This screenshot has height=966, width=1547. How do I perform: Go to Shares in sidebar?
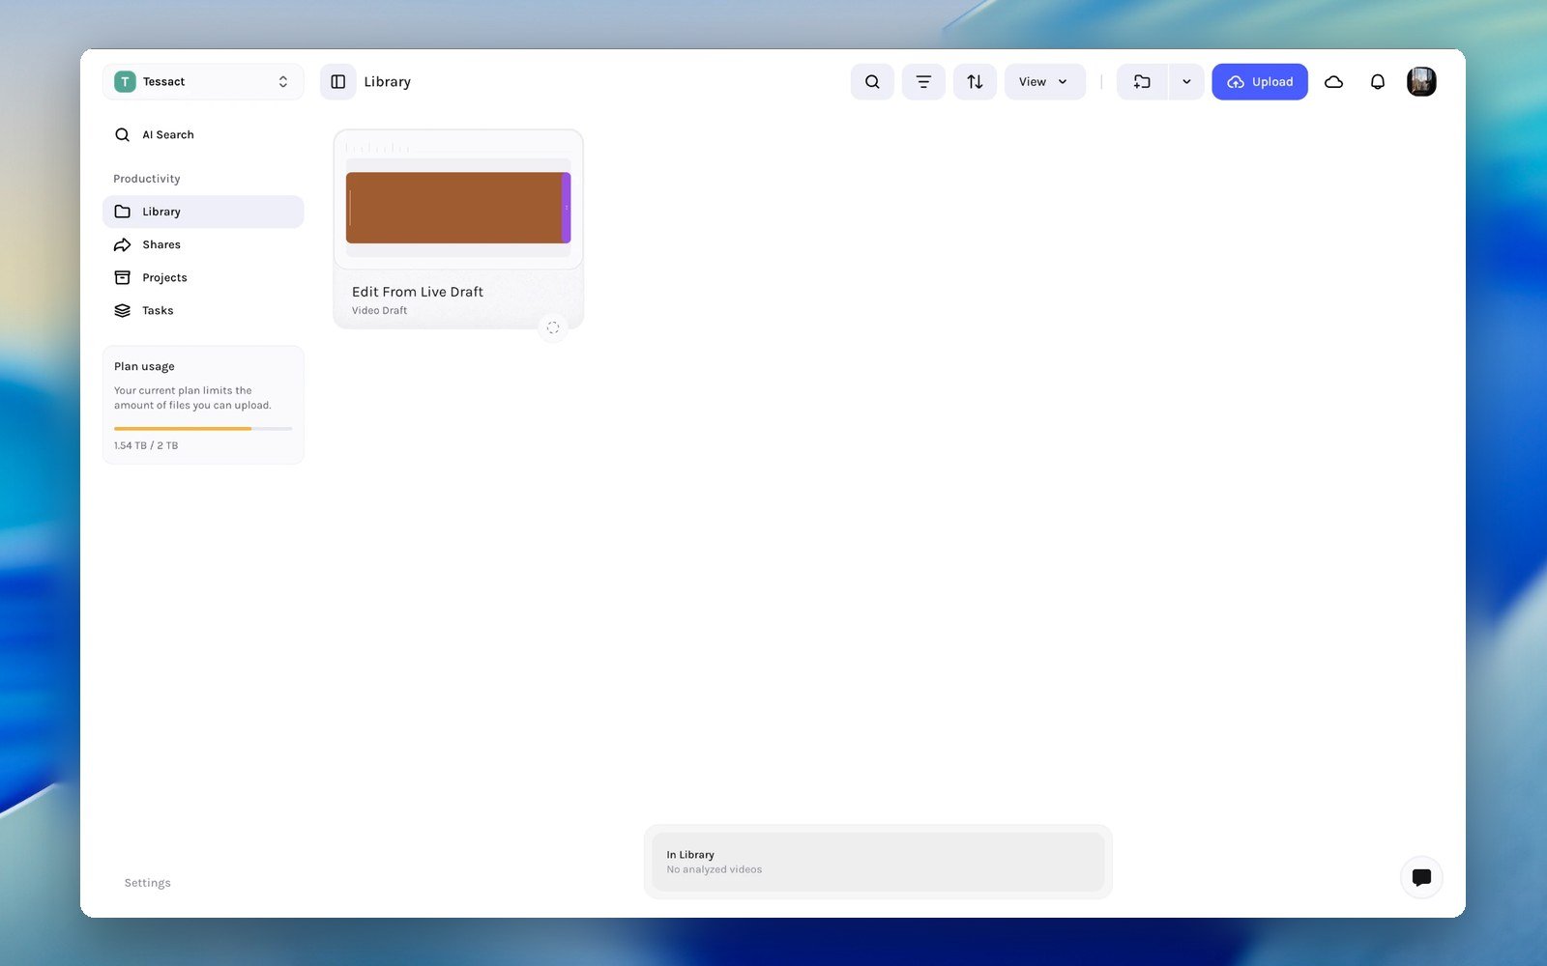[x=203, y=244]
